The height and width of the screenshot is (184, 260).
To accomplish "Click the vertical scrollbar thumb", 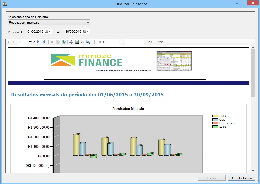I will pyautogui.click(x=253, y=73).
